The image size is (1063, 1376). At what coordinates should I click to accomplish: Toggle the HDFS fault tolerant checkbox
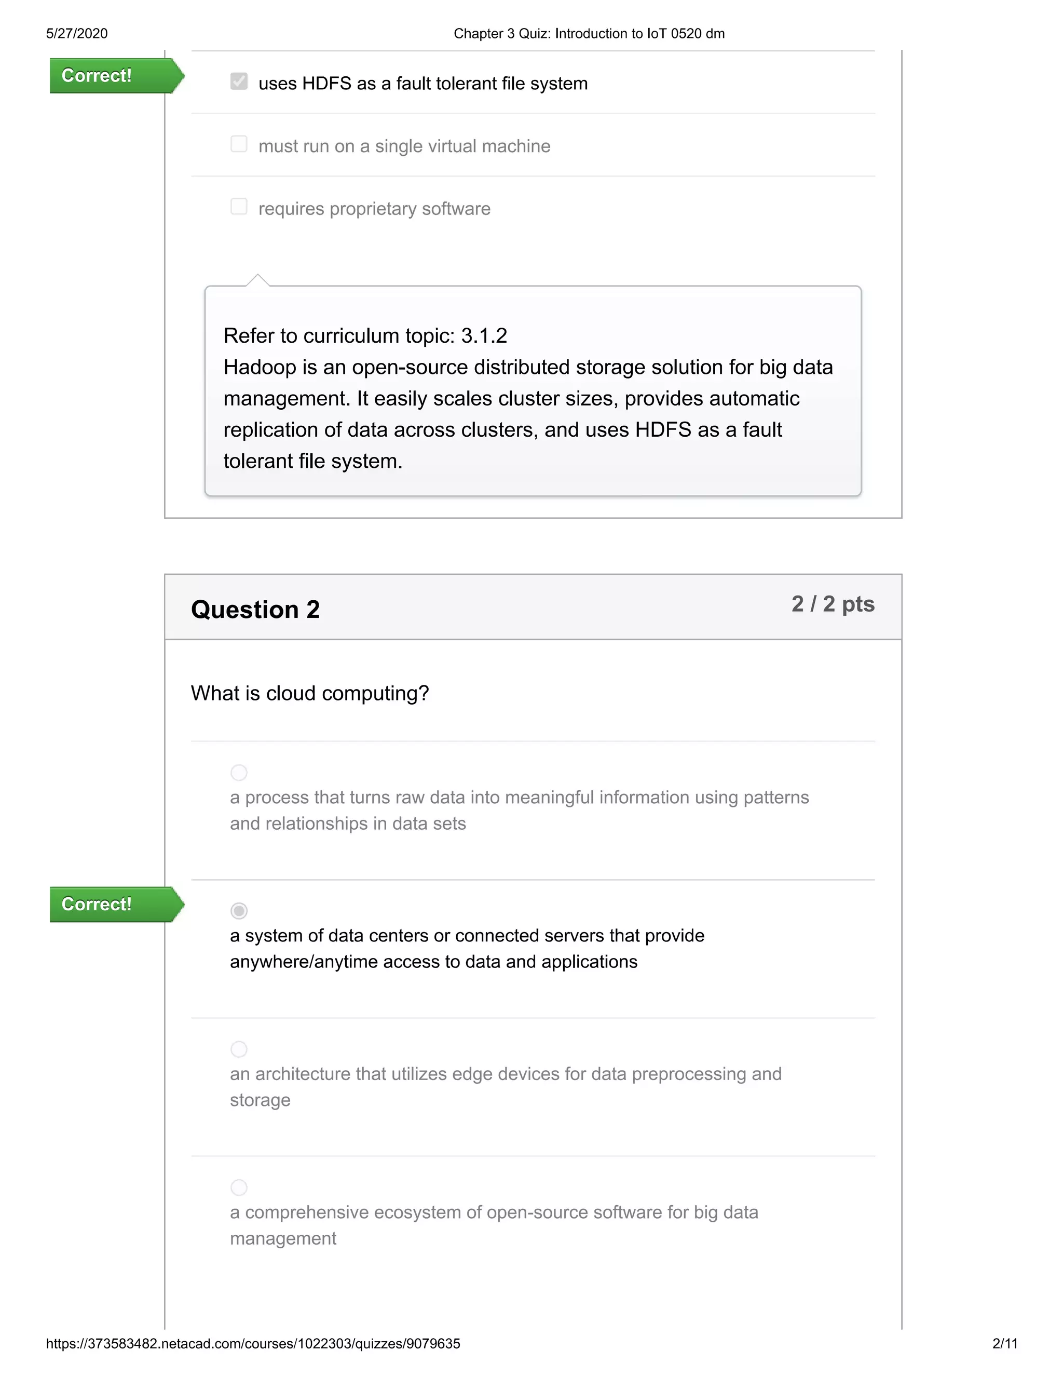click(239, 82)
